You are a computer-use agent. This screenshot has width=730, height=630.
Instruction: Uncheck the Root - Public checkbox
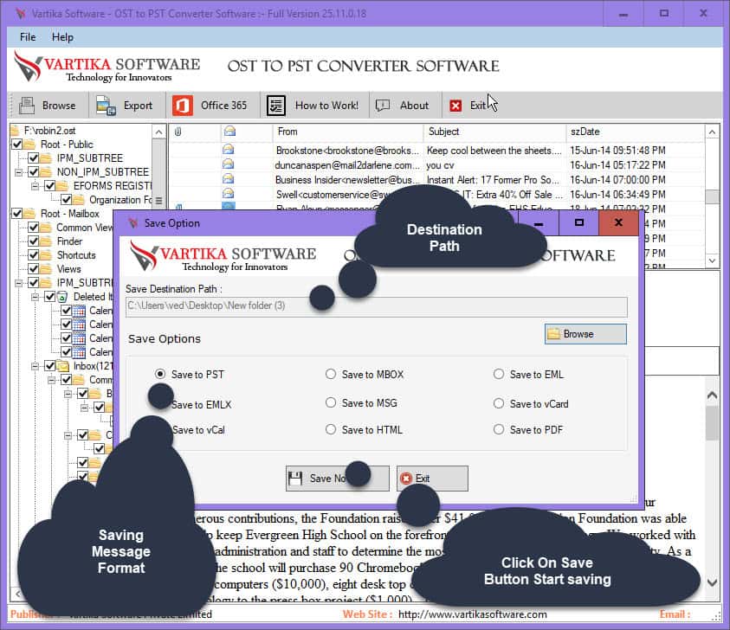(17, 145)
